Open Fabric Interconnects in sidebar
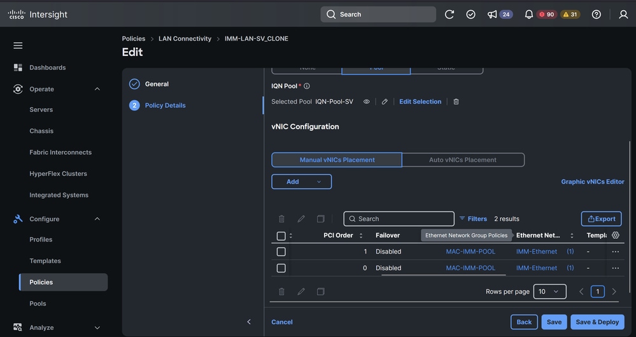 pyautogui.click(x=60, y=152)
